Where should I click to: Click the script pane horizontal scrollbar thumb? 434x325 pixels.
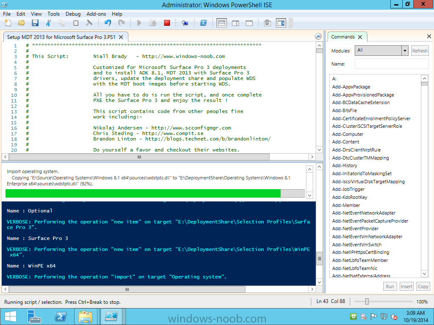pos(139,157)
